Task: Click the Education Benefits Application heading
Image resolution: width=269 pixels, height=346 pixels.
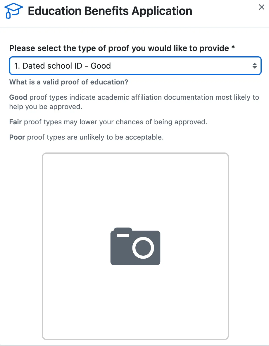Action: pyautogui.click(x=110, y=11)
